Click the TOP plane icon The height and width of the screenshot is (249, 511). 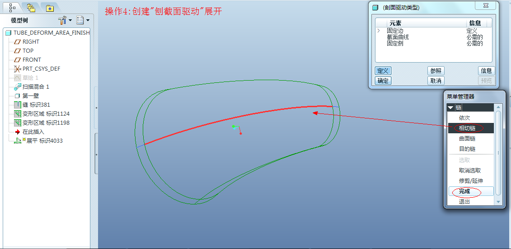click(x=17, y=51)
